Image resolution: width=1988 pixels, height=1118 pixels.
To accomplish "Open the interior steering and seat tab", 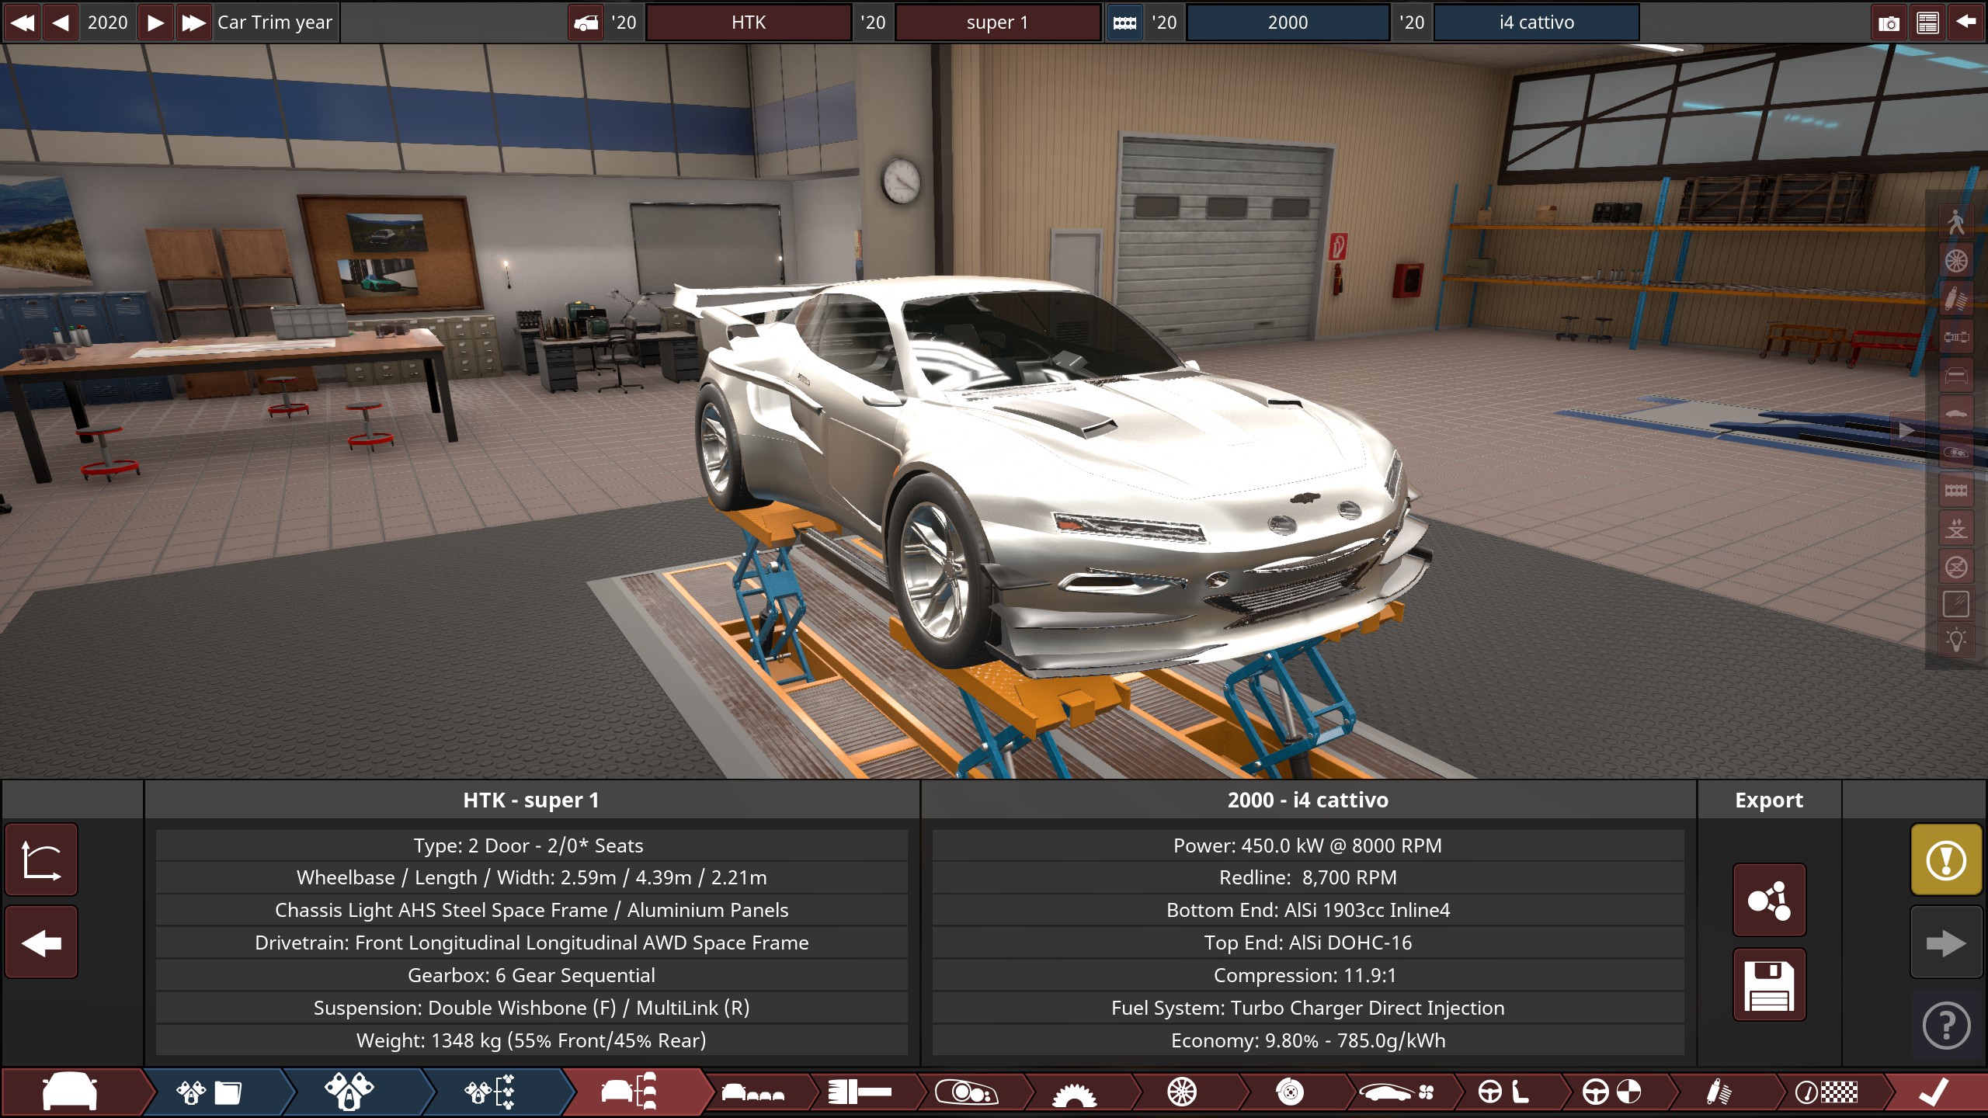I will (1503, 1092).
